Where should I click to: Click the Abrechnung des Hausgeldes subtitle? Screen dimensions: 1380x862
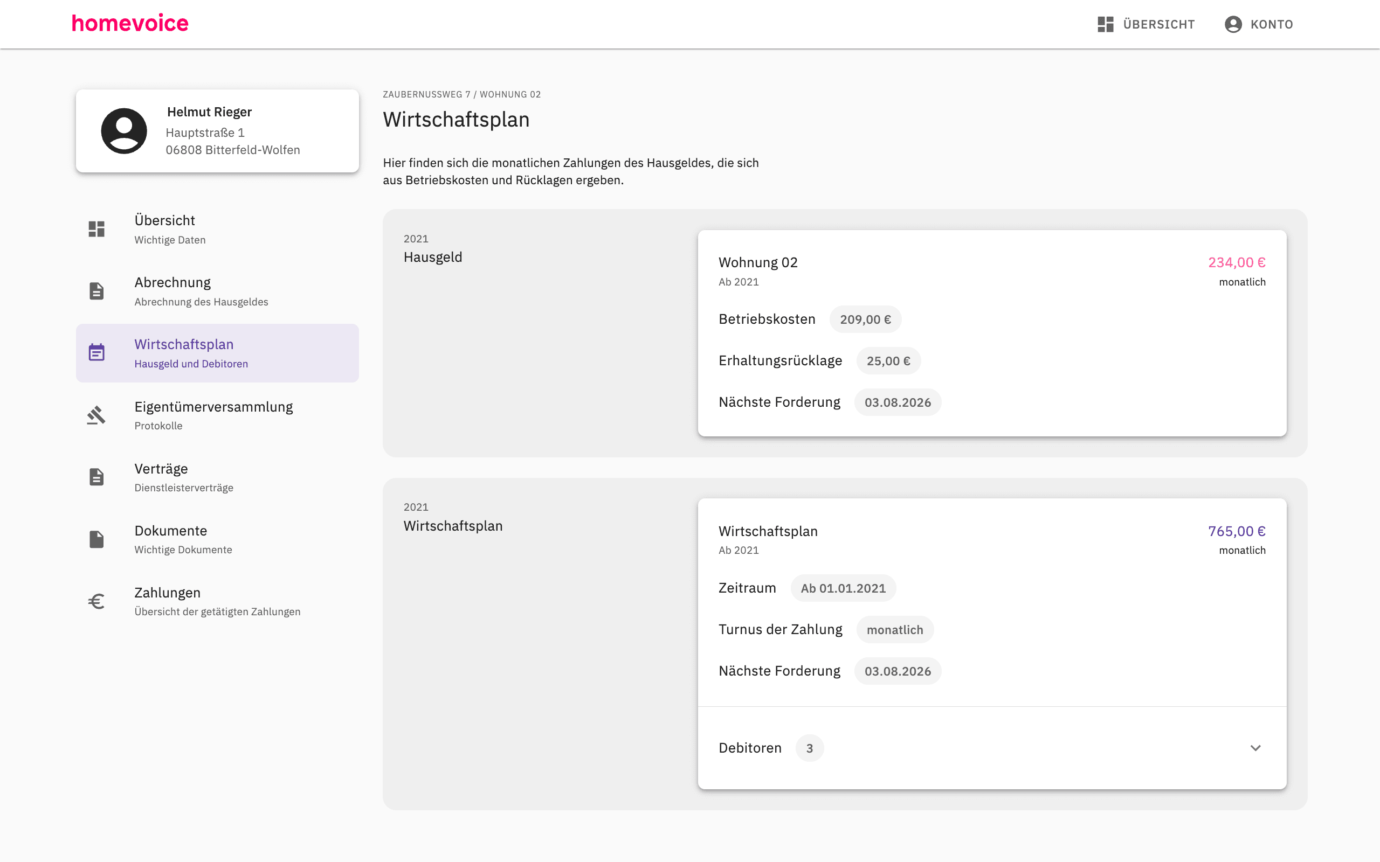201,302
